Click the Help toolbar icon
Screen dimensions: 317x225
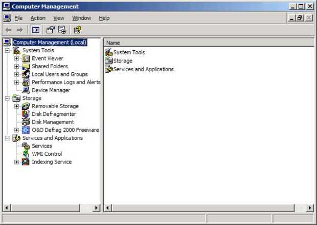pyautogui.click(x=77, y=30)
